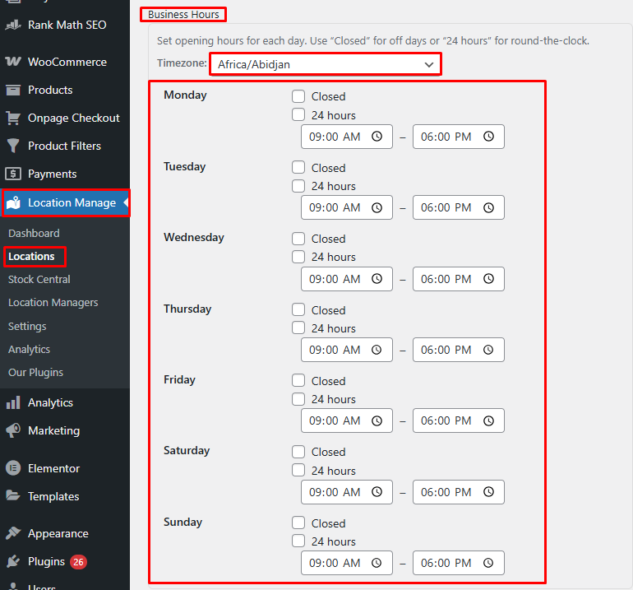Click the Products box icon

click(13, 90)
